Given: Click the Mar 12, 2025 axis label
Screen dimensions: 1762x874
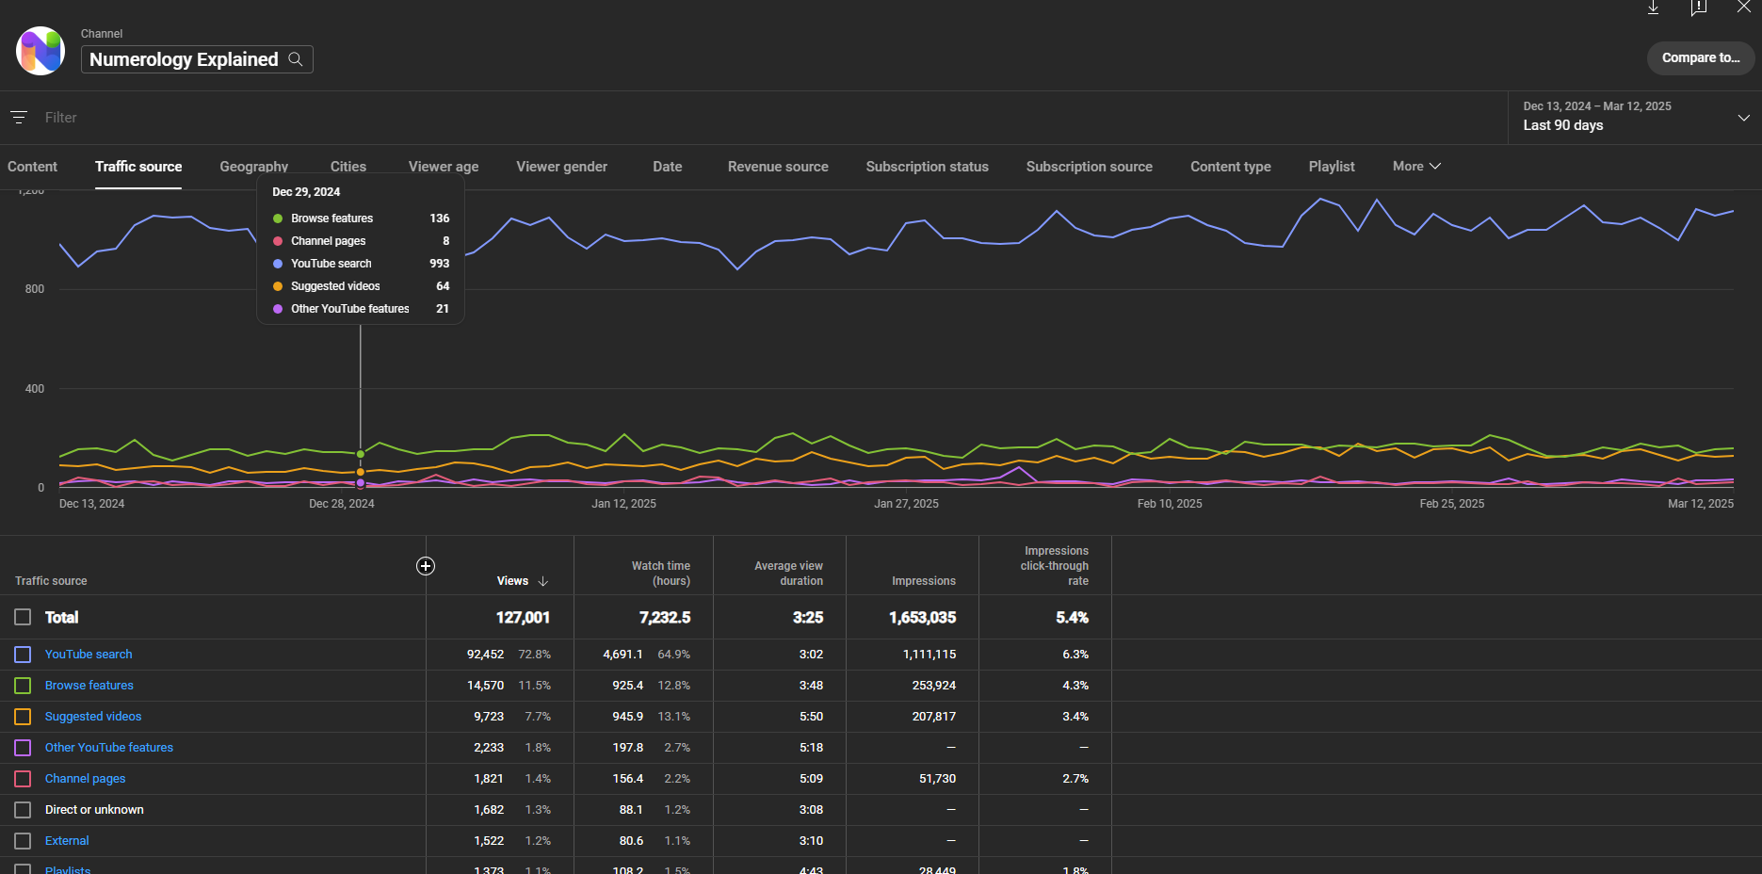Looking at the screenshot, I should coord(1701,504).
